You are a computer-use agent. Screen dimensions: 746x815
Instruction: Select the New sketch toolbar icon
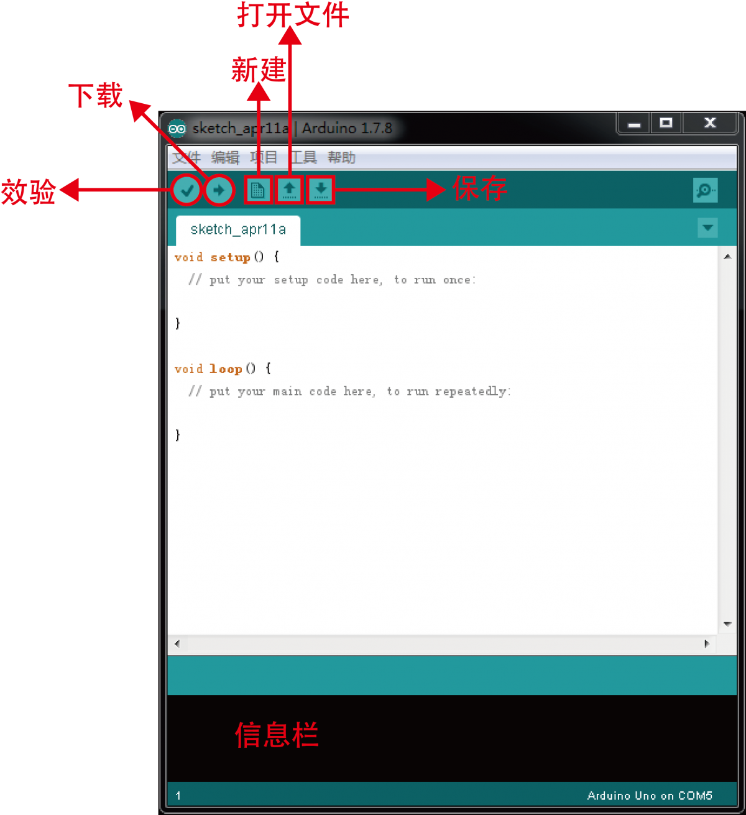point(257,190)
